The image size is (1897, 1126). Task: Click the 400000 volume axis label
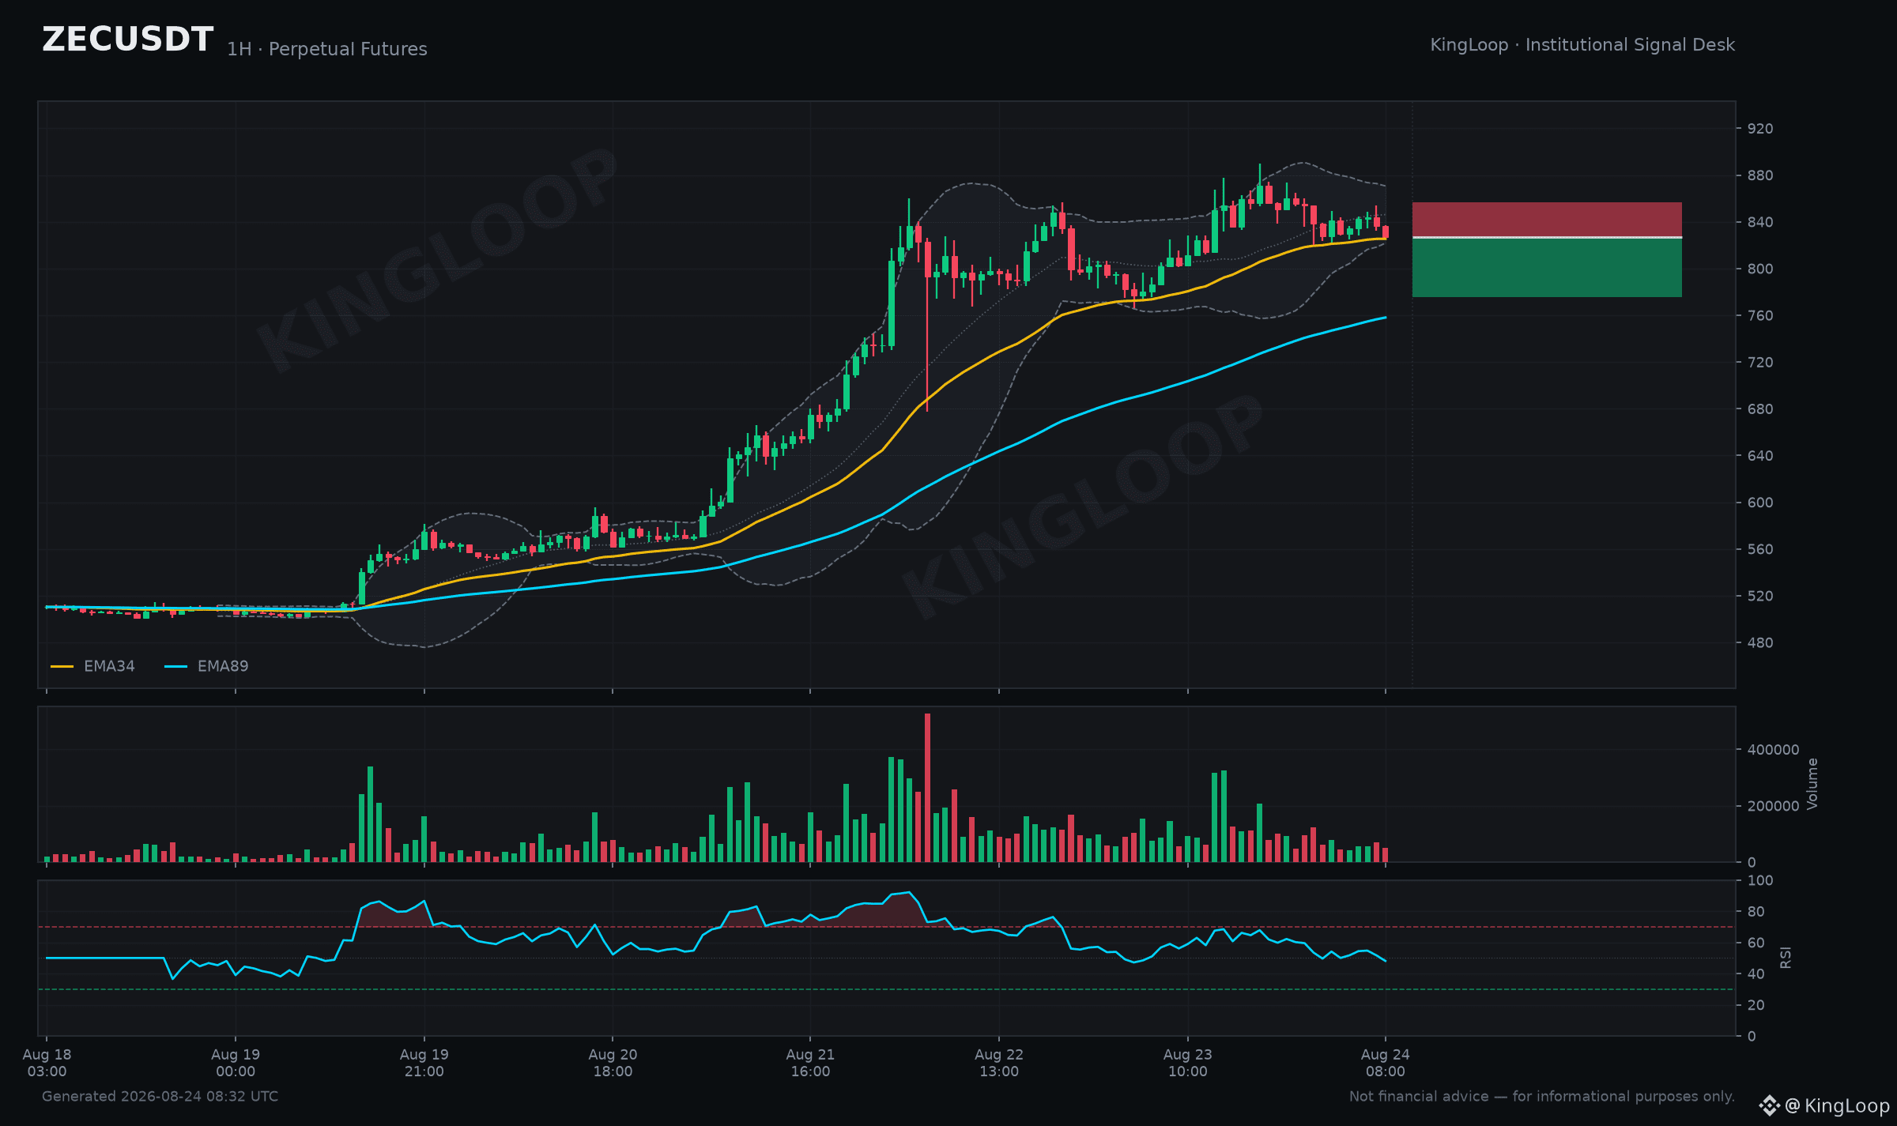tap(1773, 749)
